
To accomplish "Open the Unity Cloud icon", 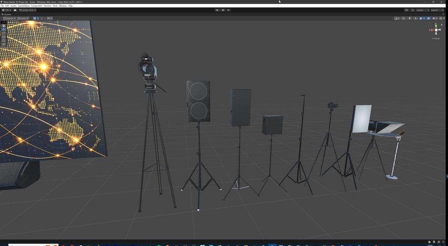I will click(15, 10).
